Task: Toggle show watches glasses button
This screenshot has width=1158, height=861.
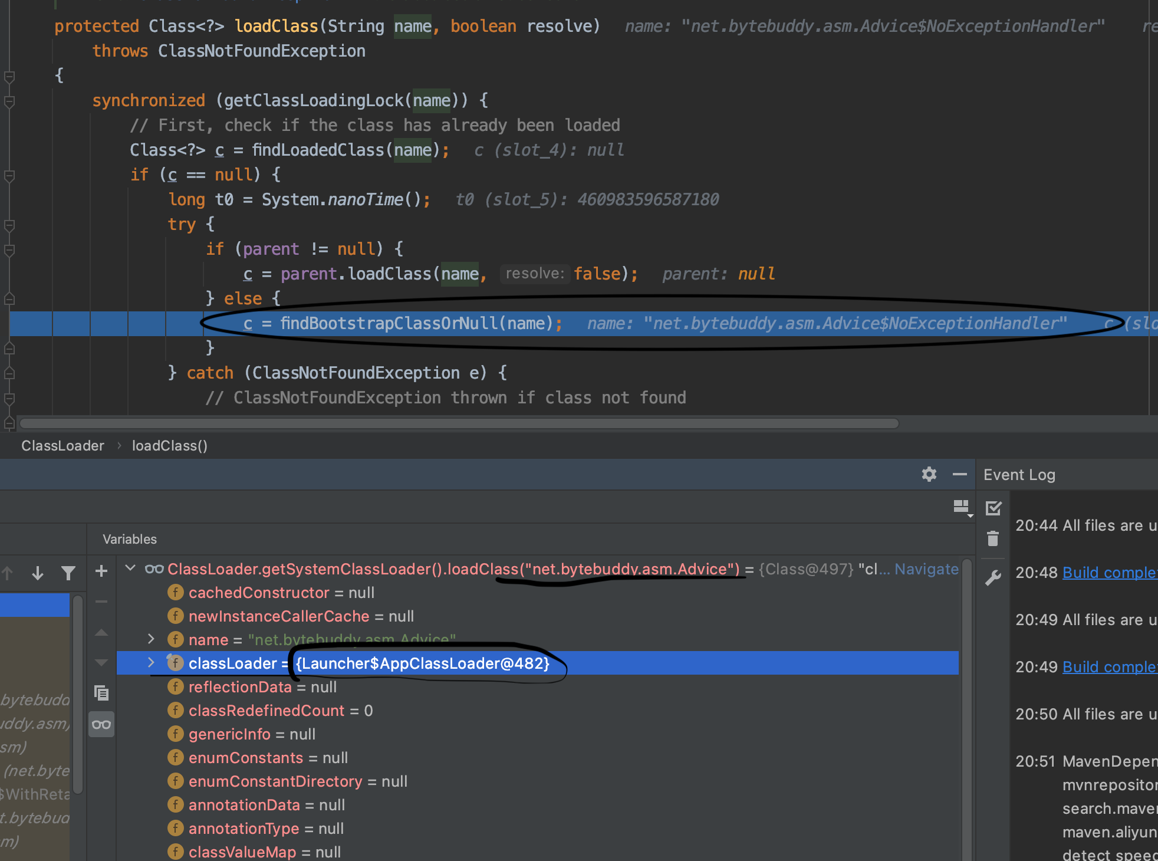Action: pos(101,725)
